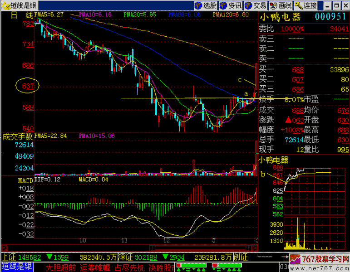Click the red up-triangle price change indicator
350x272 pixels.
click(x=287, y=120)
